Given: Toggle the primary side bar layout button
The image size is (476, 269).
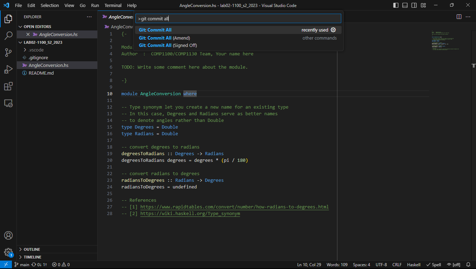Looking at the screenshot, I should [396, 5].
